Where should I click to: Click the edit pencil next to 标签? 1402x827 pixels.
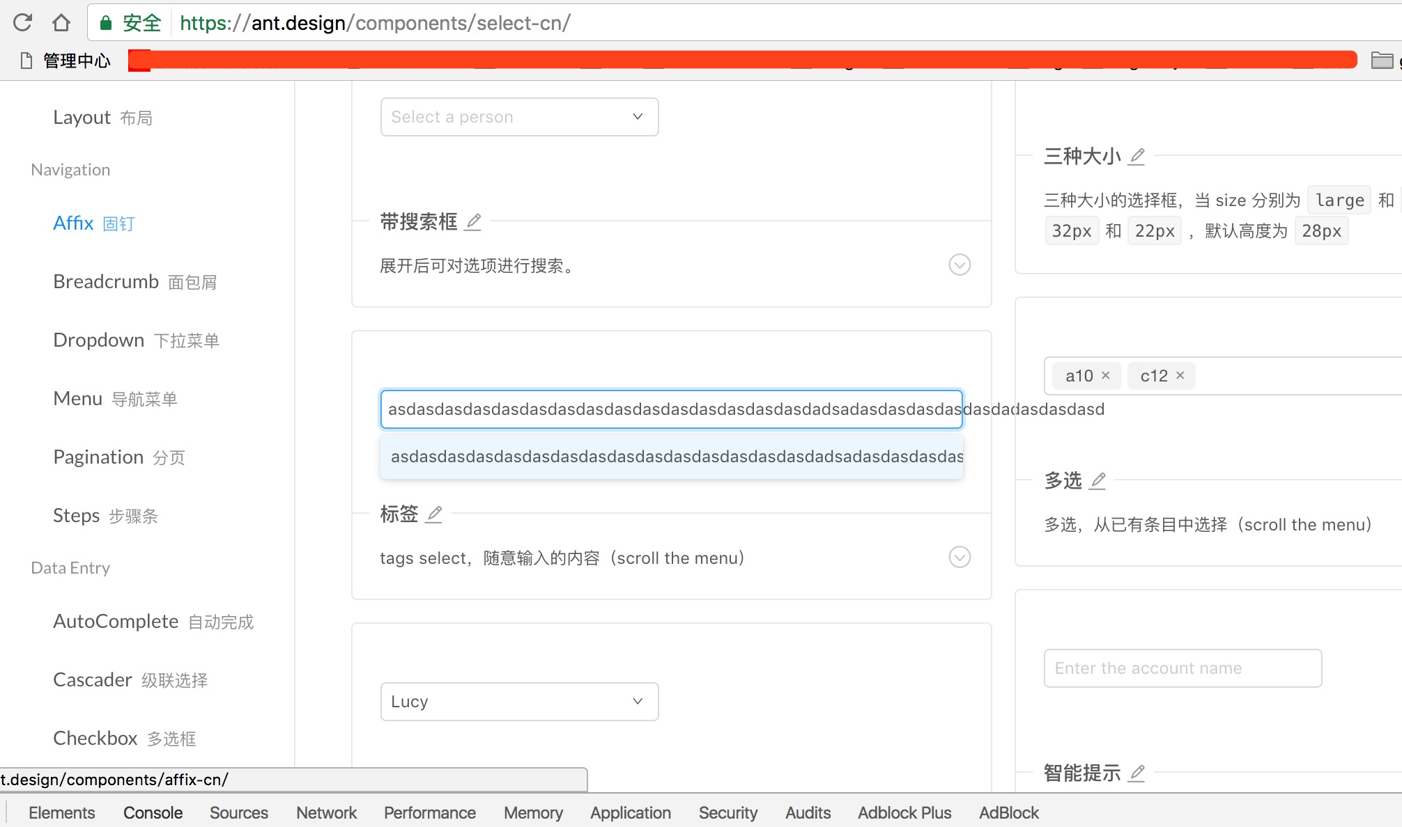click(x=434, y=514)
